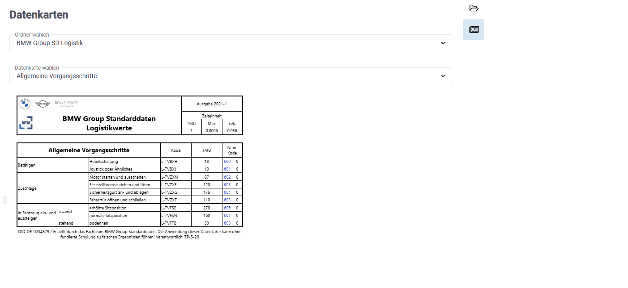Open the "Ordner wählen" dropdown
Image resolution: width=628 pixels, height=288 pixels.
point(231,43)
